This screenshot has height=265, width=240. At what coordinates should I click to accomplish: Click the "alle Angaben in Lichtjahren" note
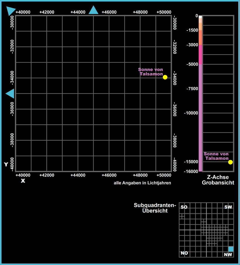[x=142, y=183]
